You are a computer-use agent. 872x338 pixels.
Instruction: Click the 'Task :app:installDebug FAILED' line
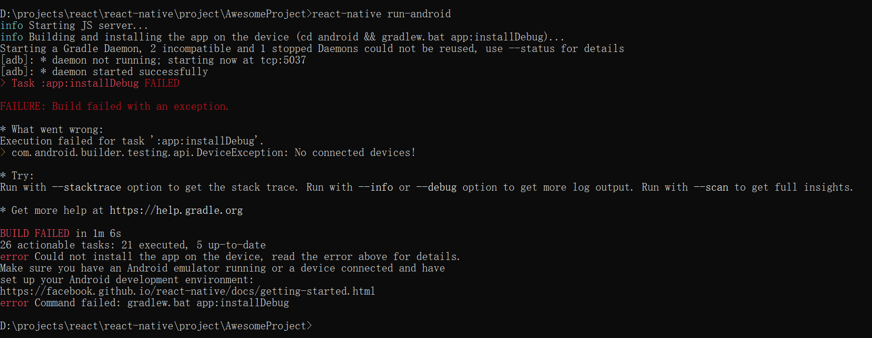(95, 83)
